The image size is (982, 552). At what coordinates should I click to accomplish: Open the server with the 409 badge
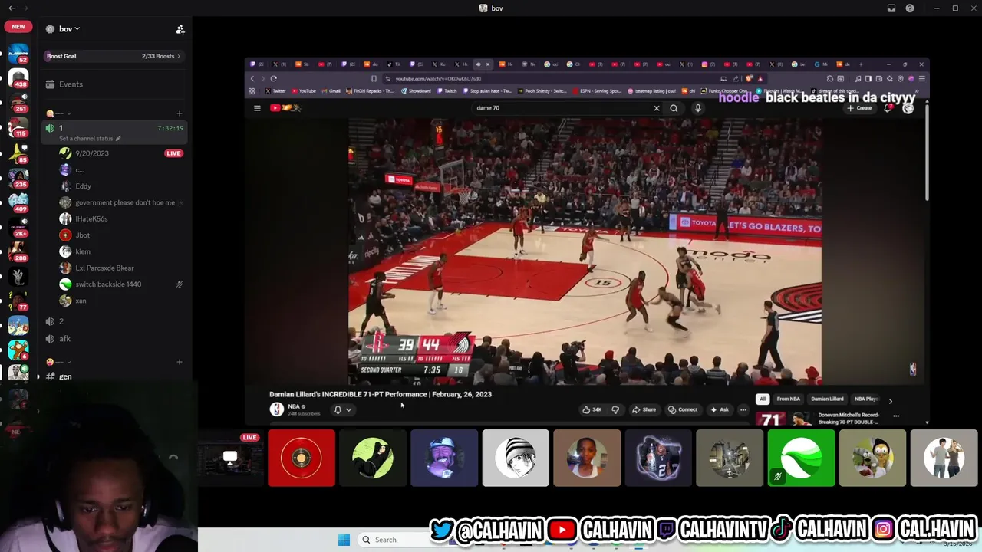point(18,202)
